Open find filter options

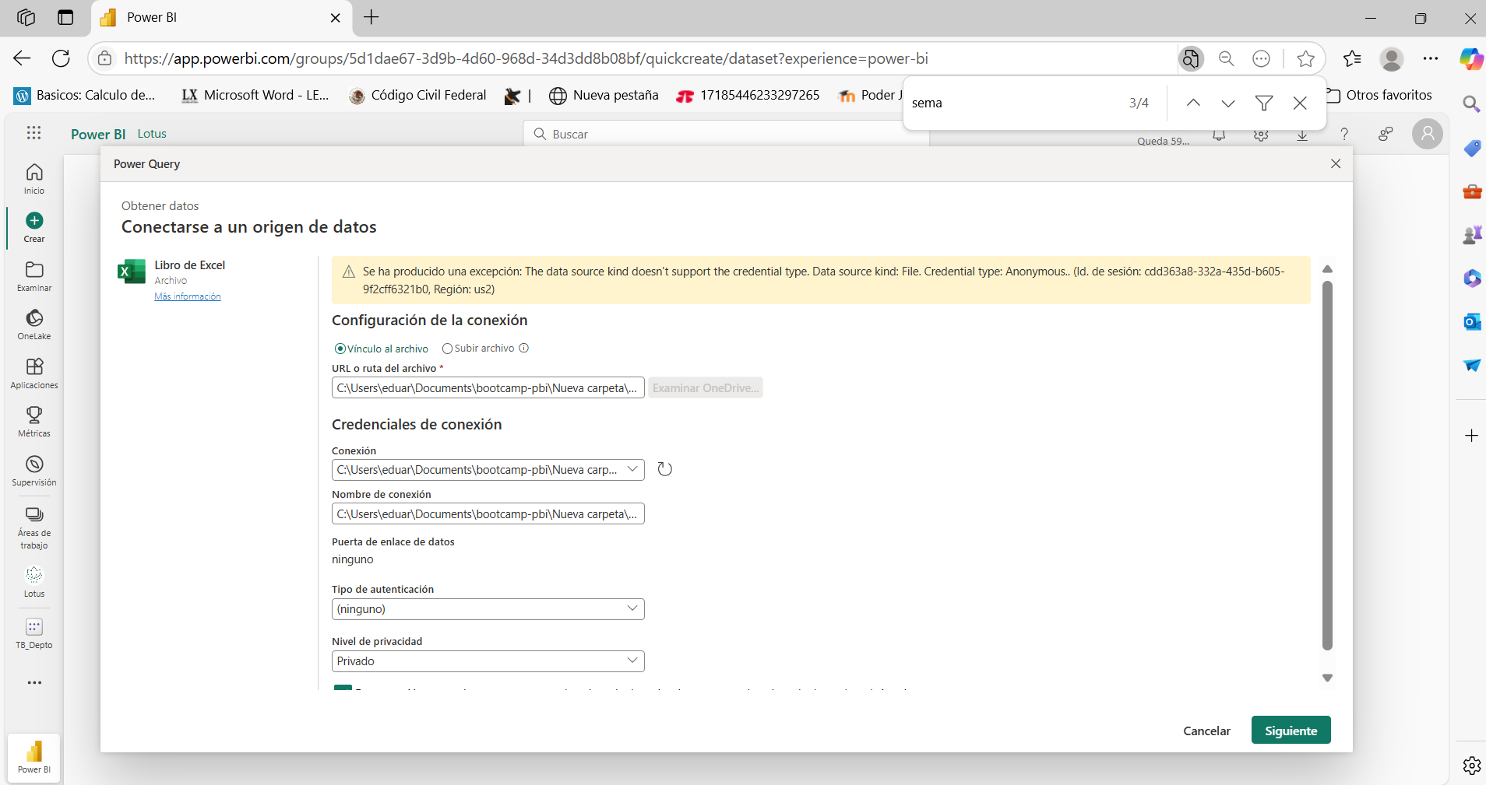(1264, 103)
